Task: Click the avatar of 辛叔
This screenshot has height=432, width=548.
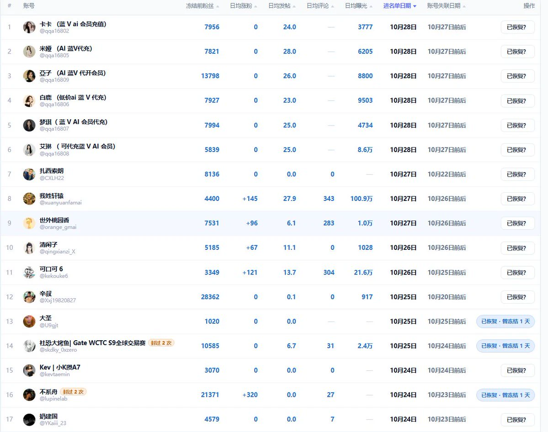Action: coord(29,296)
